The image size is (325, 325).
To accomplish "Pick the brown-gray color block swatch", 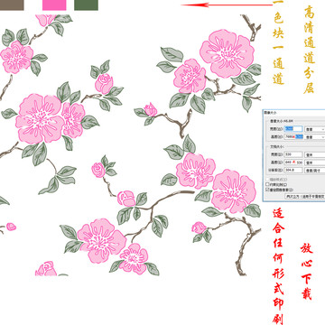I will [12, 5].
